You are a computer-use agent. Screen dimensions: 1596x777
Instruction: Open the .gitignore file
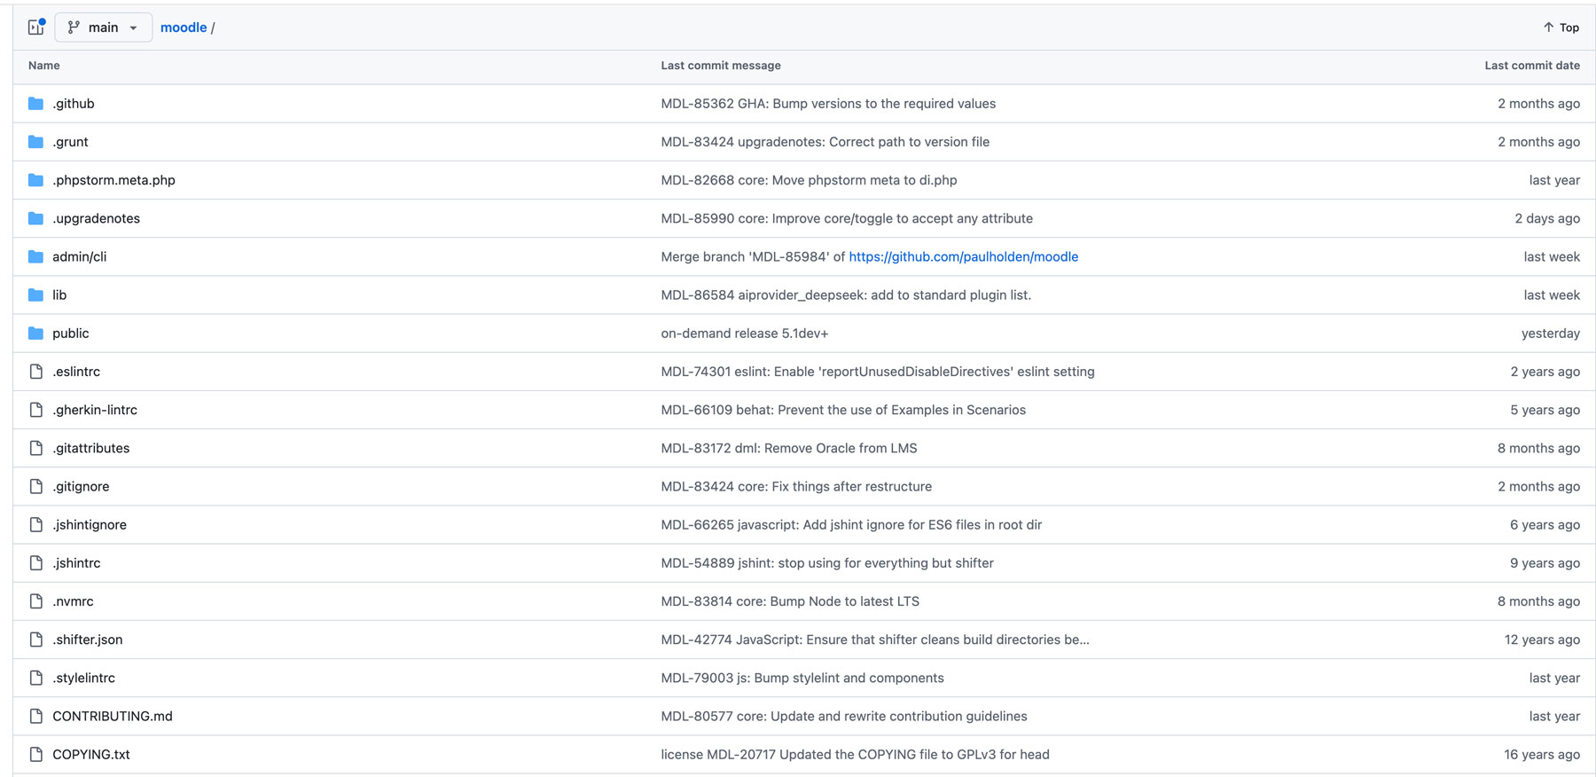(x=81, y=486)
